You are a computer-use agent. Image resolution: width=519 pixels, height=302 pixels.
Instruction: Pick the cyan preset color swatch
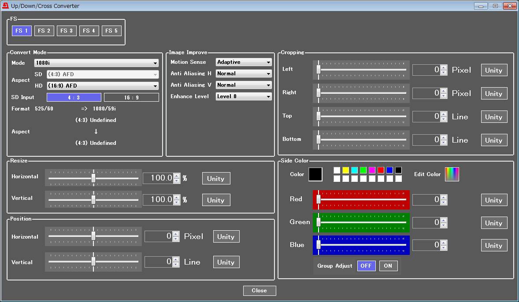[354, 170]
